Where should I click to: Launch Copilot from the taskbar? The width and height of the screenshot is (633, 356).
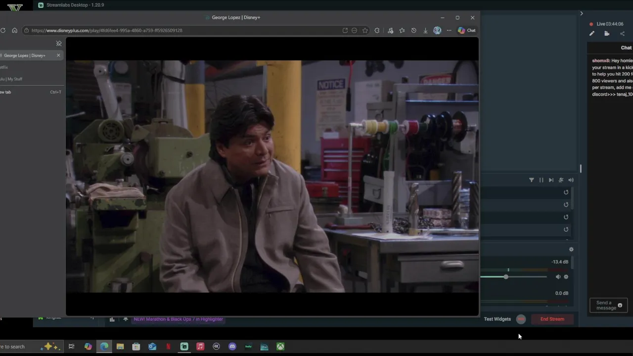click(88, 347)
